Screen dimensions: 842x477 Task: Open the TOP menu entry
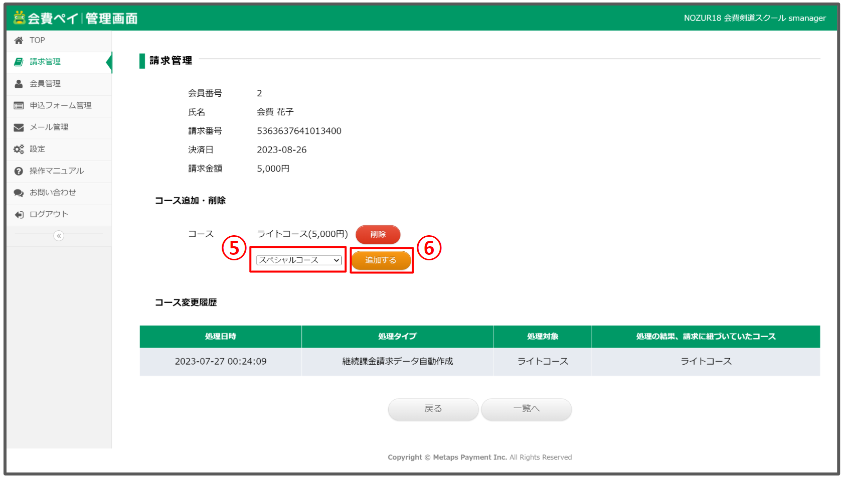[x=36, y=40]
